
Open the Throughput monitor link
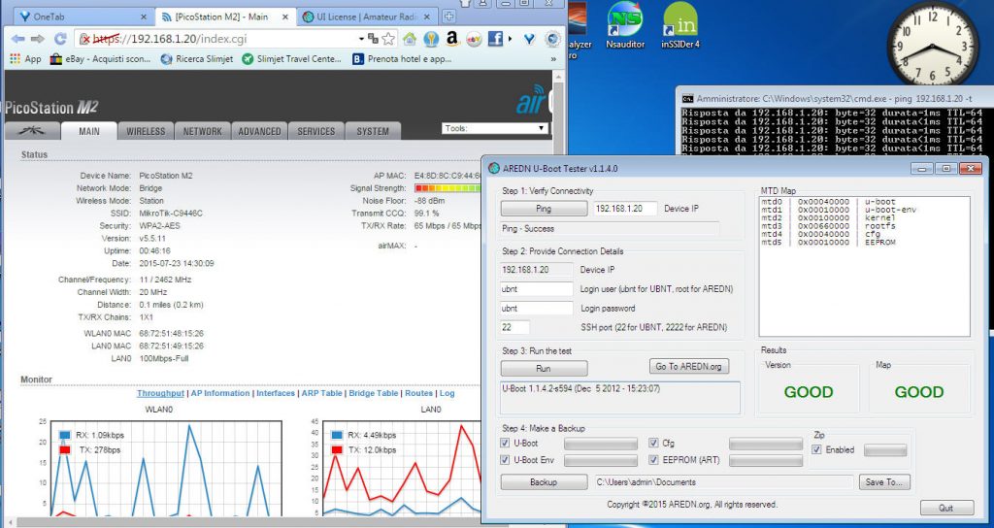[x=160, y=393]
